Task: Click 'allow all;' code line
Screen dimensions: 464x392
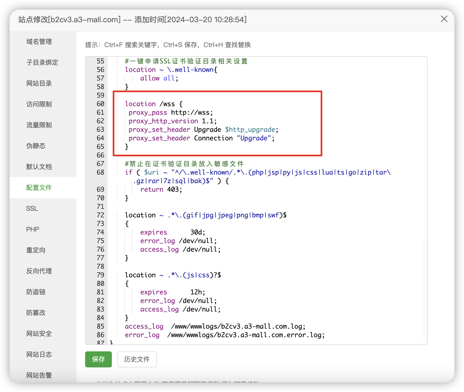Action: click(x=159, y=78)
